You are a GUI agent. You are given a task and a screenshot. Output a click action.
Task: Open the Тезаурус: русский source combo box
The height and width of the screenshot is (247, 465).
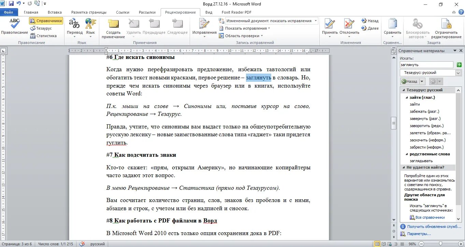click(x=431, y=73)
